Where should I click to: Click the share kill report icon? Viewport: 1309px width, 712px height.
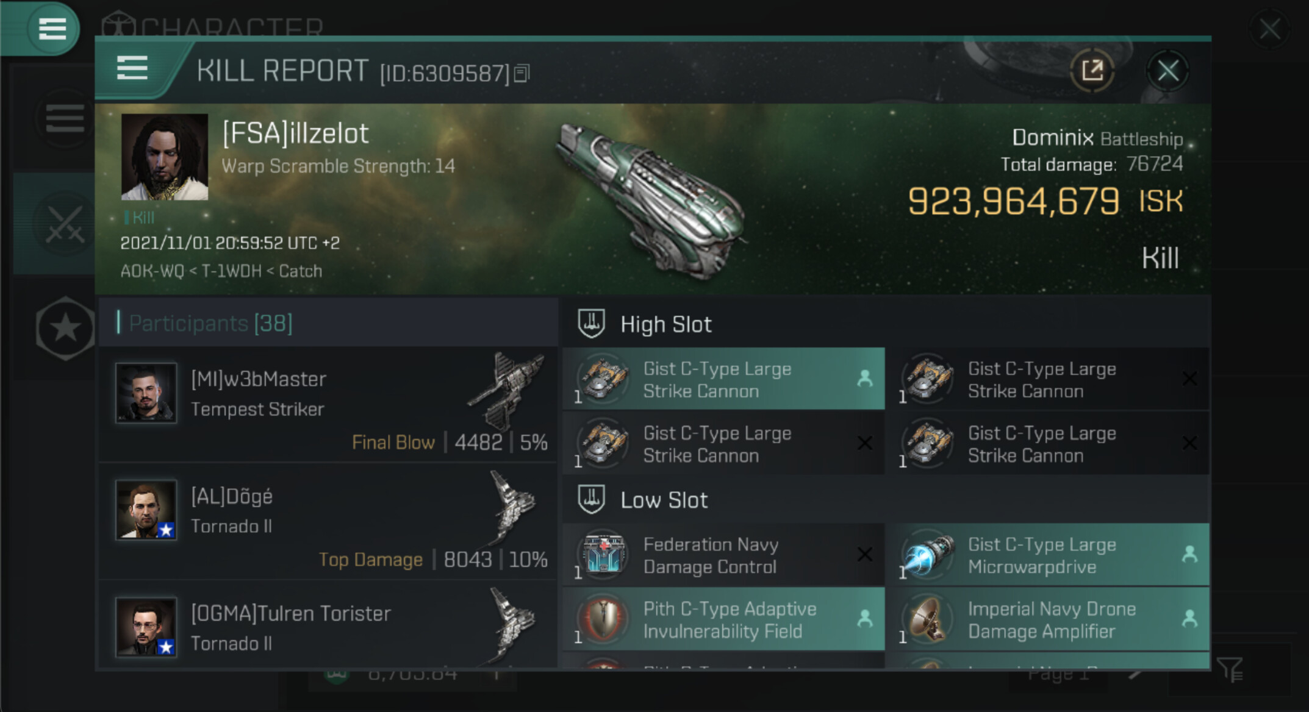pyautogui.click(x=1092, y=71)
